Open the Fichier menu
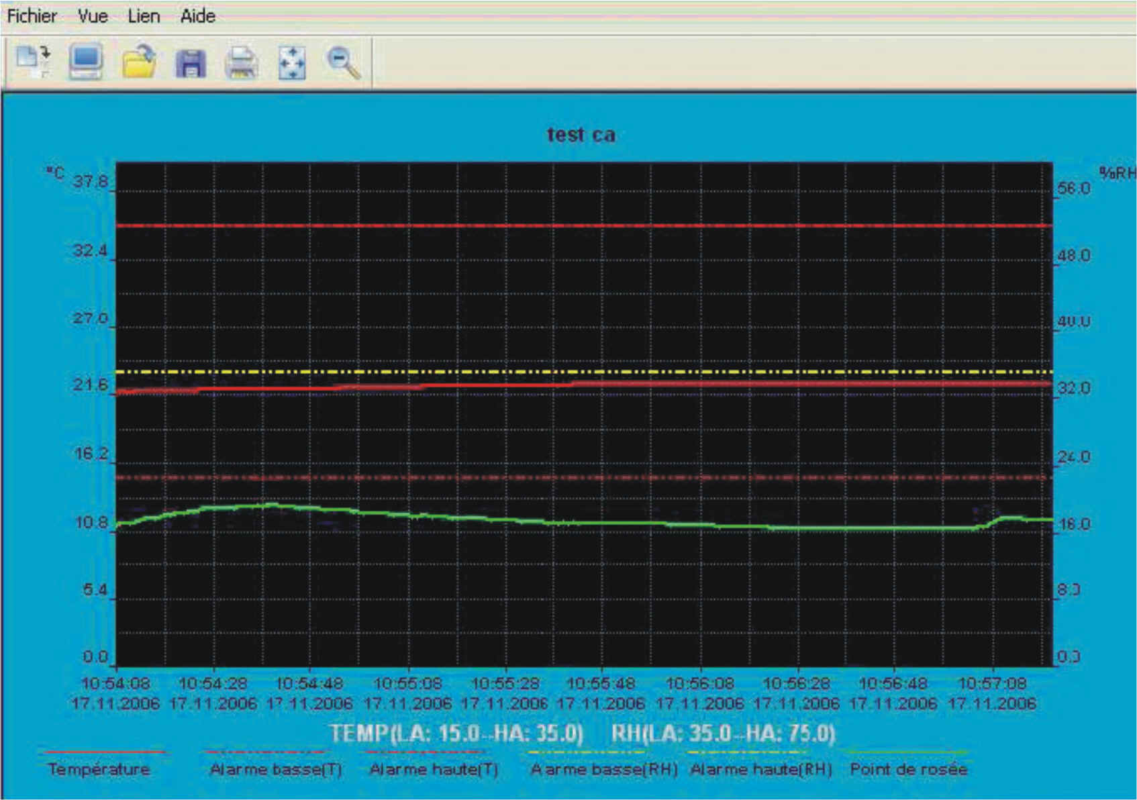The image size is (1137, 800). coord(32,16)
